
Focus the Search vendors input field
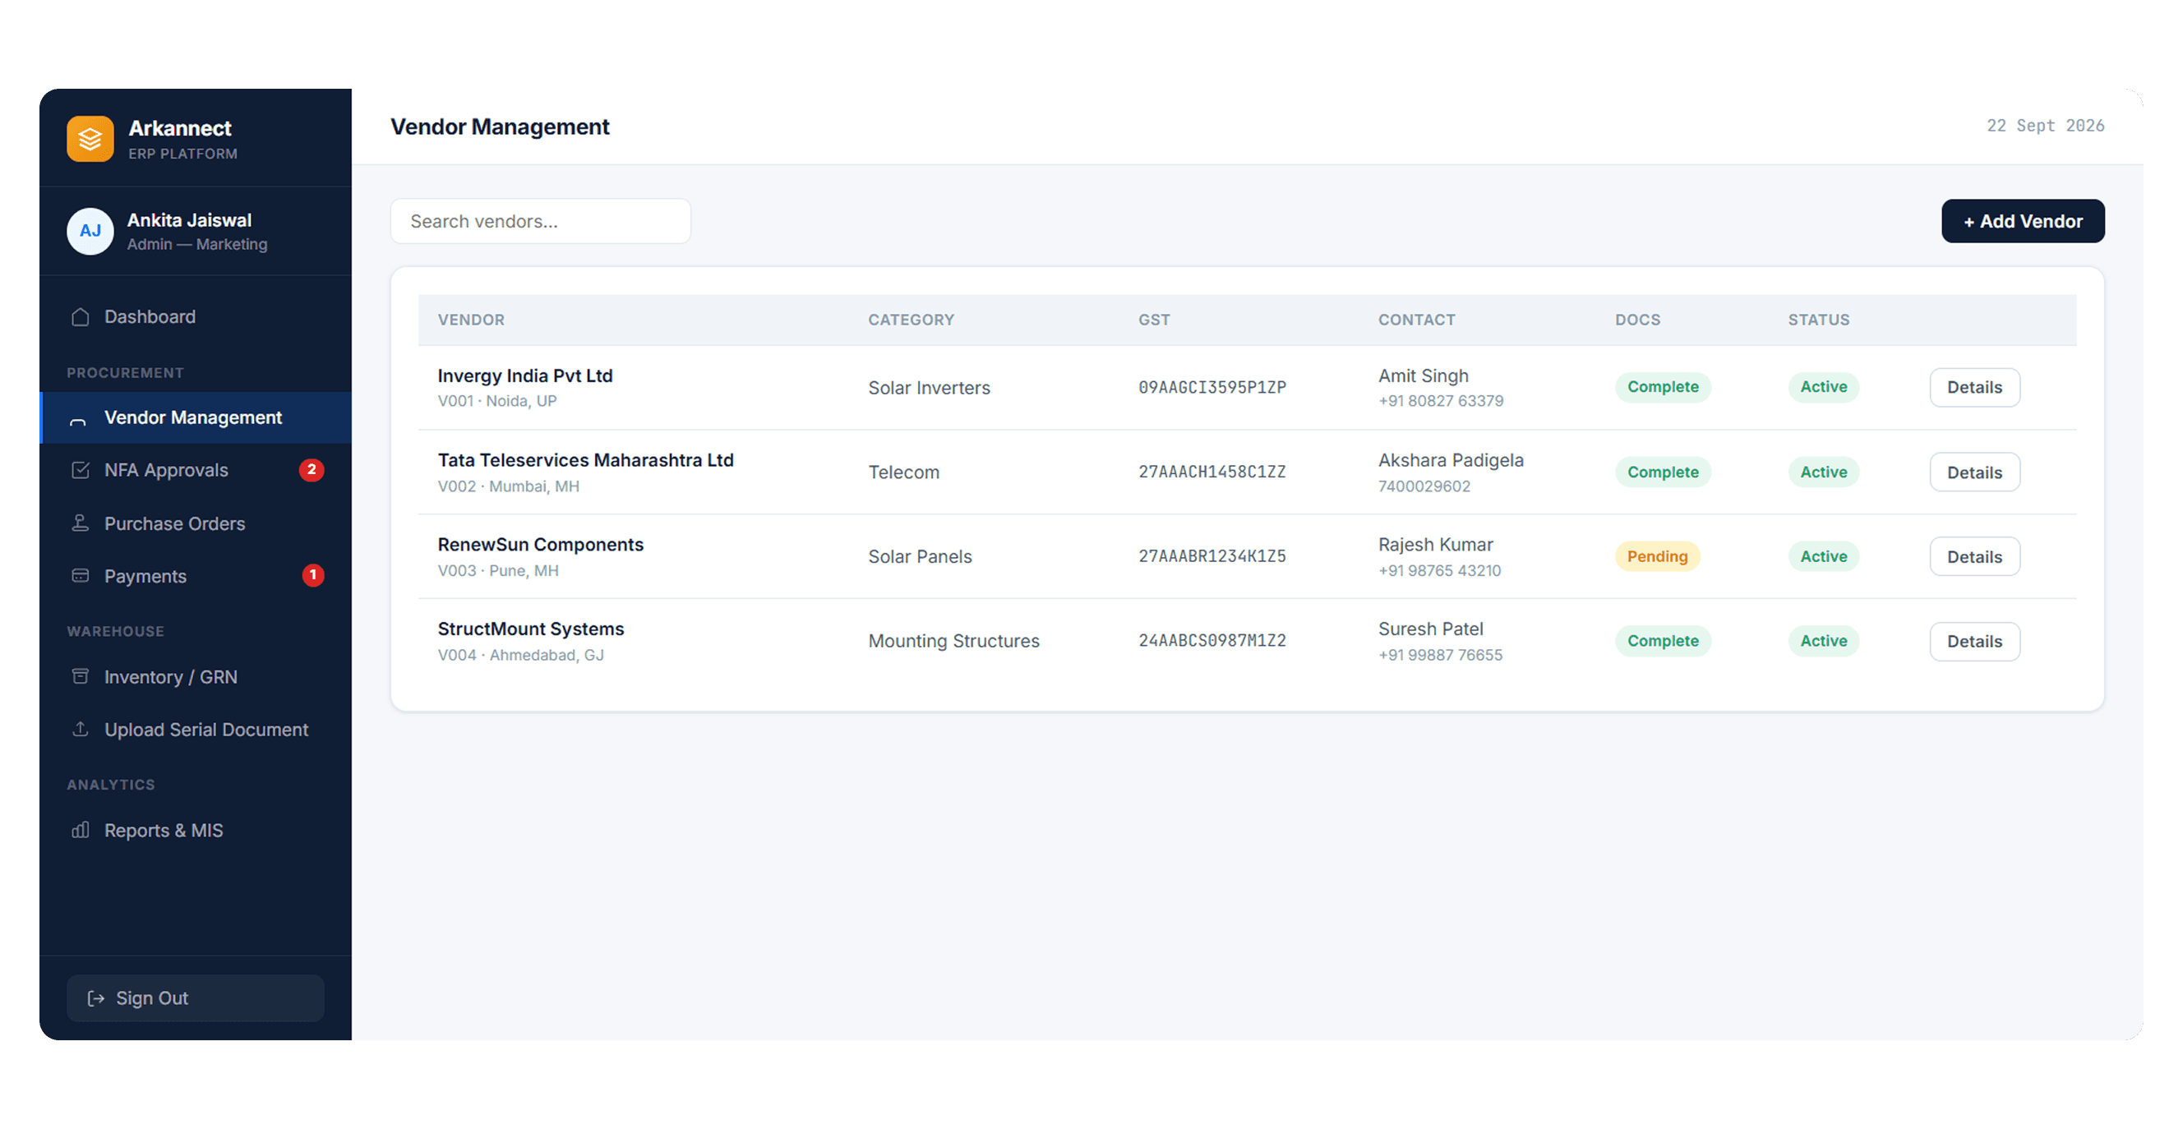coord(541,221)
